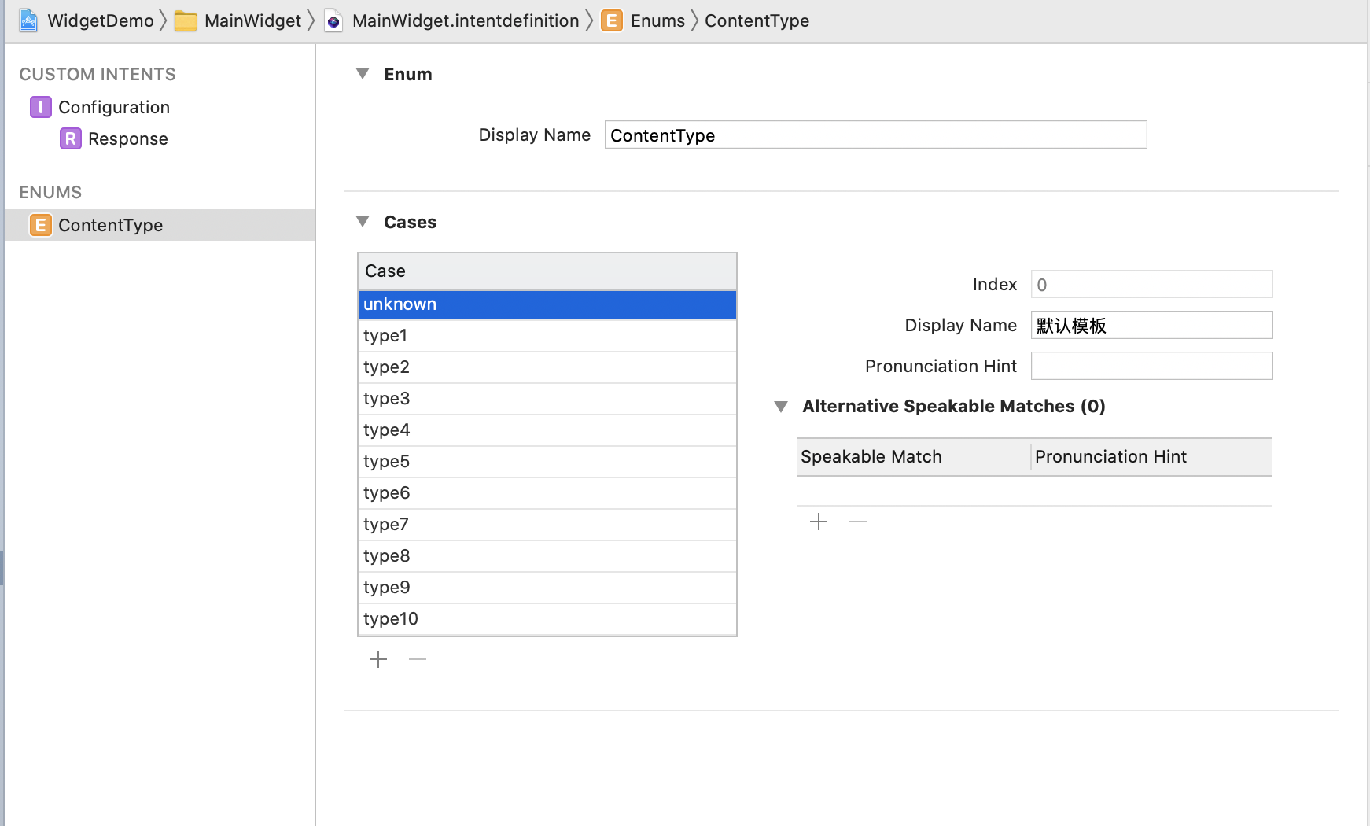Viewport: 1370px width, 826px height.
Task: Select the unknown case row
Action: tap(547, 304)
